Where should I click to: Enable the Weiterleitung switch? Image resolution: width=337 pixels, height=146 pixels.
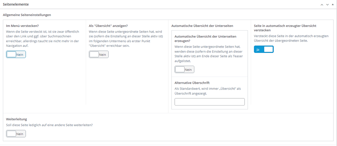[16, 134]
